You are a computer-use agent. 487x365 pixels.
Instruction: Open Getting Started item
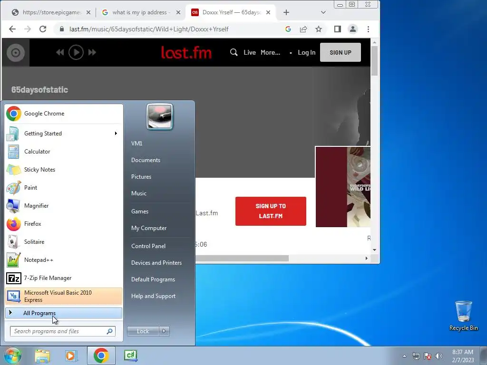(x=64, y=134)
